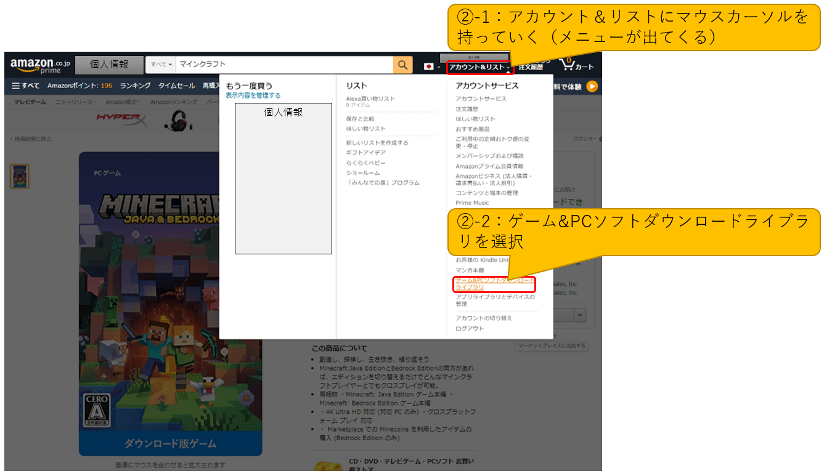
Task: Open the shopping cart icon
Action: (x=576, y=65)
